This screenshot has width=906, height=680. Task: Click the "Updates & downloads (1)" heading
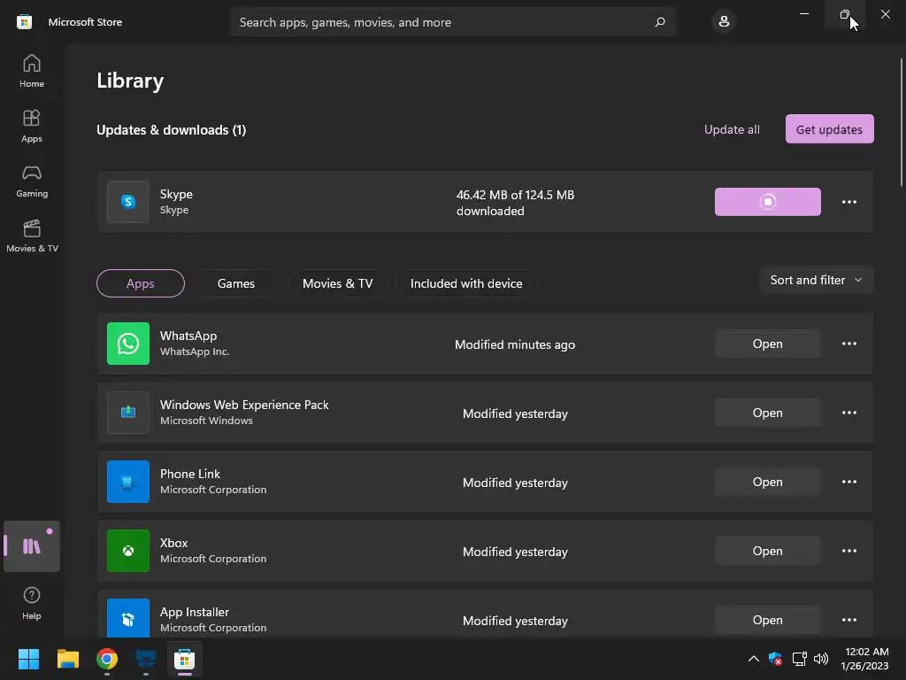[x=172, y=129]
